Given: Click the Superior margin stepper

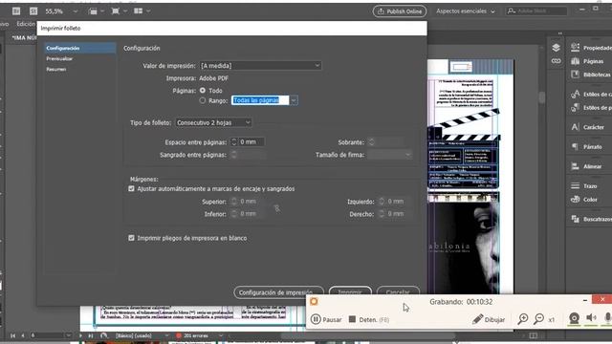Looking at the screenshot, I should click(x=233, y=202).
